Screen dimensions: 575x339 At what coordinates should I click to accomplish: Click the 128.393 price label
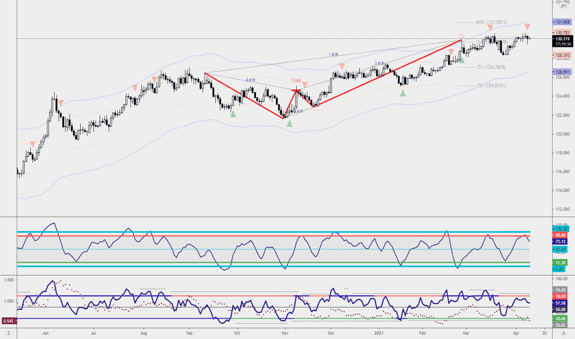(563, 55)
